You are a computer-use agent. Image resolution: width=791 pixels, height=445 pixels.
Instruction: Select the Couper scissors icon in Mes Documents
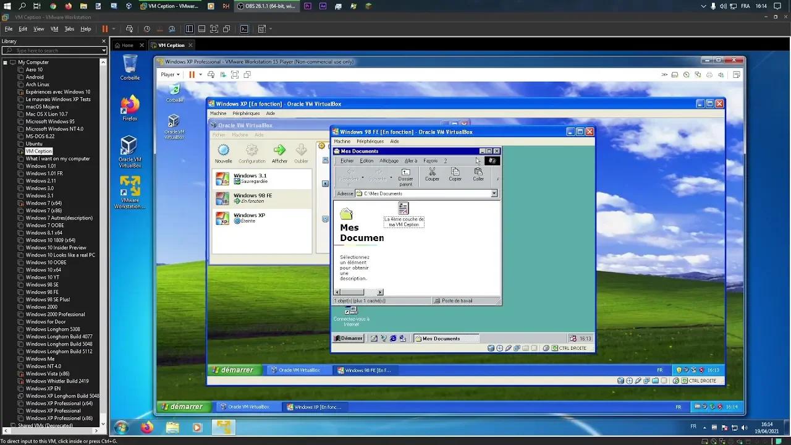(x=432, y=173)
